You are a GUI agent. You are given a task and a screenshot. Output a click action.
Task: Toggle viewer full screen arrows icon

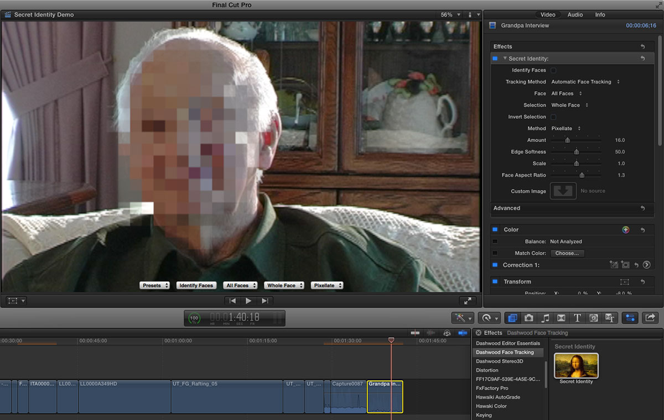click(468, 301)
